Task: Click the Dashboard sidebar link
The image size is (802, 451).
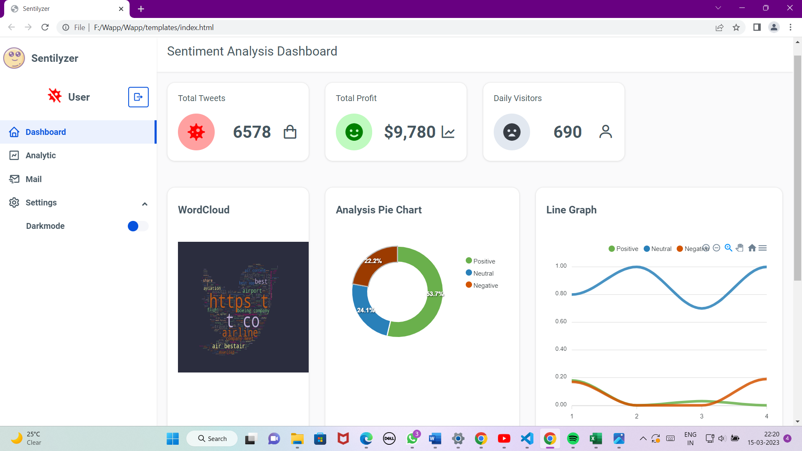Action: click(x=46, y=132)
